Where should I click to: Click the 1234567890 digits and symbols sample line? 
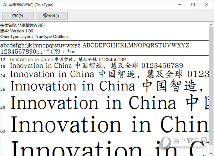[37, 52]
